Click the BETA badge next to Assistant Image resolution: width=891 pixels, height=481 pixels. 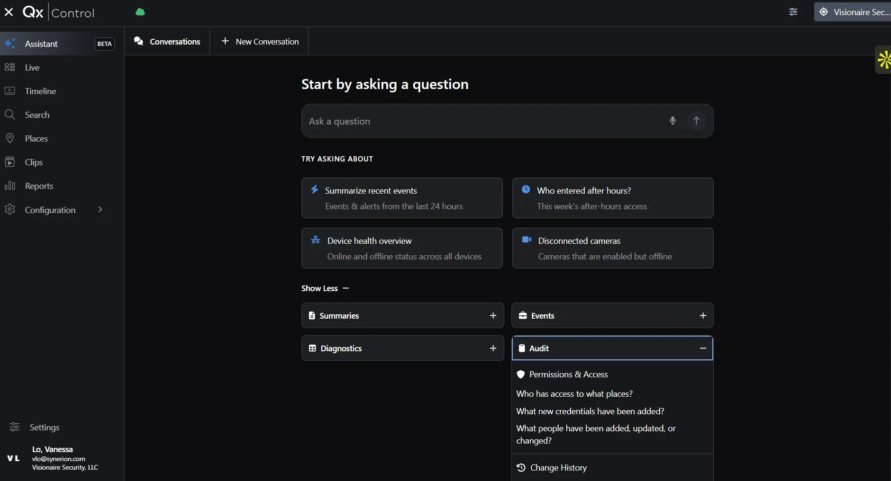point(104,44)
